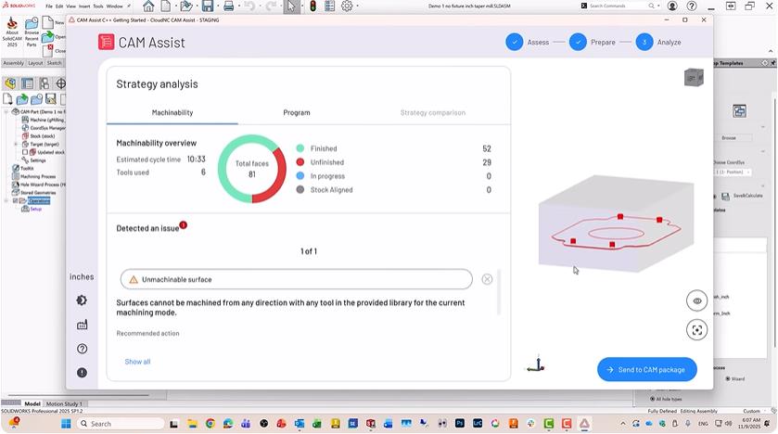Collapse the SolidWorks ribbon with chevron arrow
The height and width of the screenshot is (434, 778).
(770, 51)
